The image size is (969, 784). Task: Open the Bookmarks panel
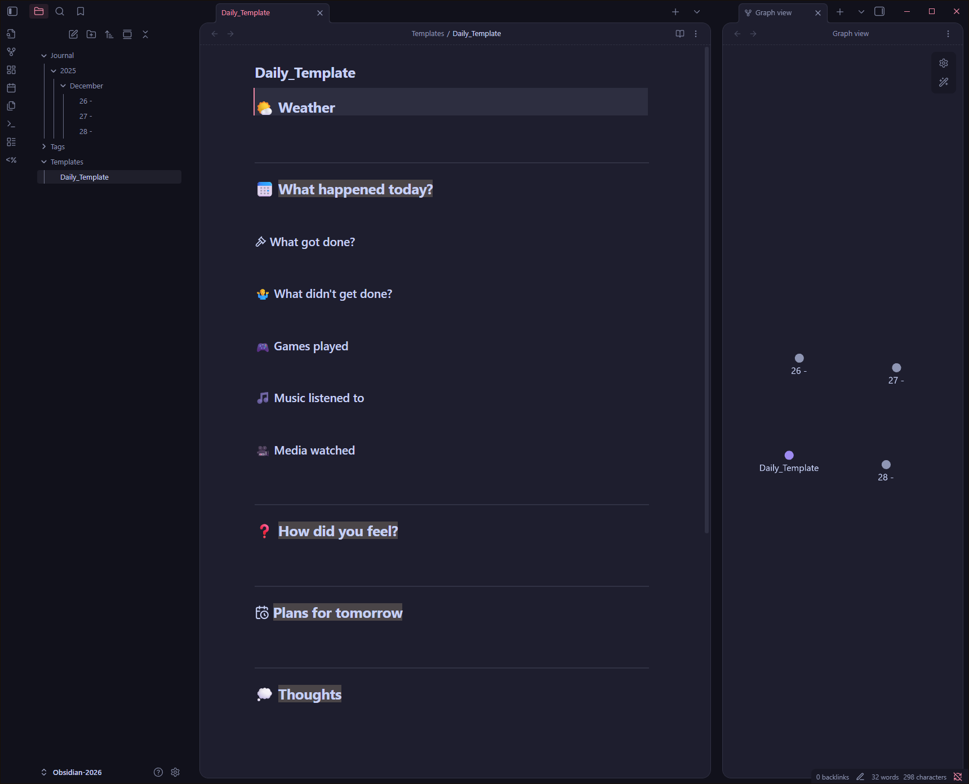click(81, 11)
